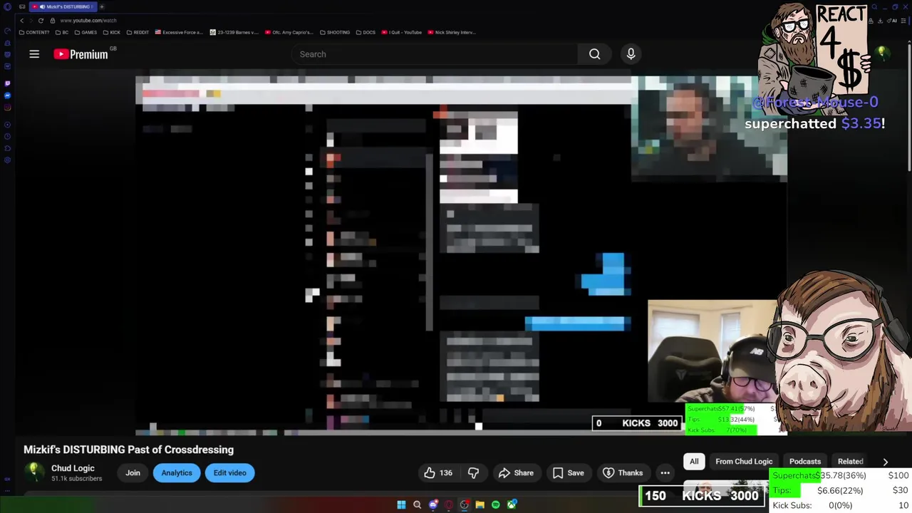
Task: Open Discord from taskbar
Action: tap(432, 505)
